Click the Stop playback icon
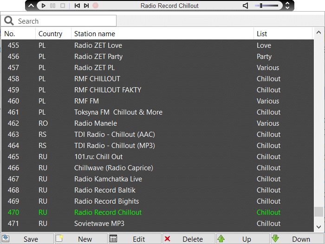The height and width of the screenshot is (244, 325). [x=63, y=6]
